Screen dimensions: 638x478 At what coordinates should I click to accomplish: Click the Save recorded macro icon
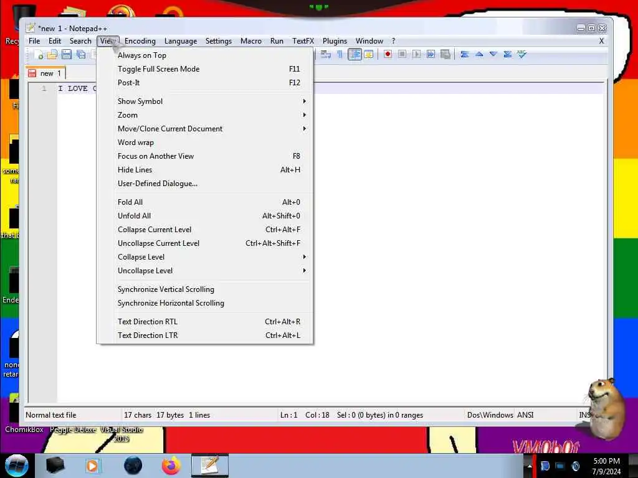445,54
